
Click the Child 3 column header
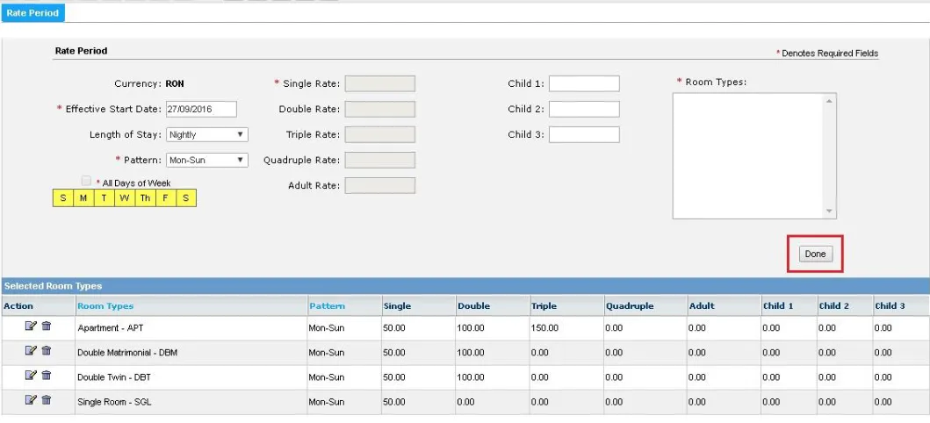pos(890,306)
